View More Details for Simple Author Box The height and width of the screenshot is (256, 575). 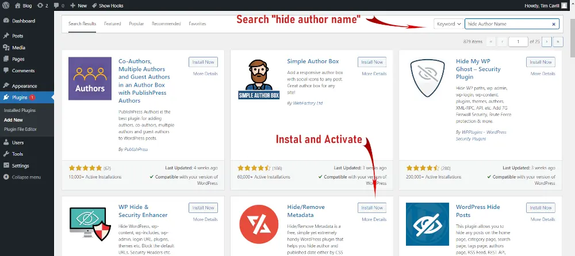click(x=374, y=73)
